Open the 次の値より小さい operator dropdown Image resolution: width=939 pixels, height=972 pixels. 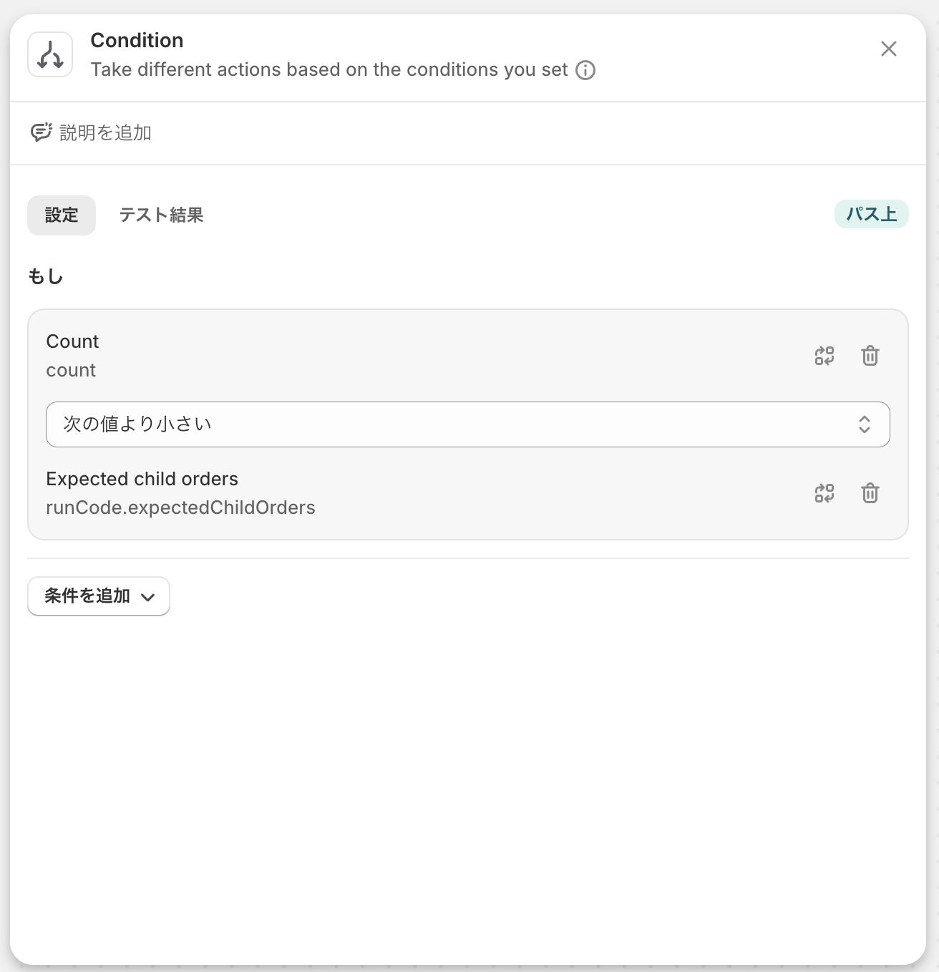[468, 424]
